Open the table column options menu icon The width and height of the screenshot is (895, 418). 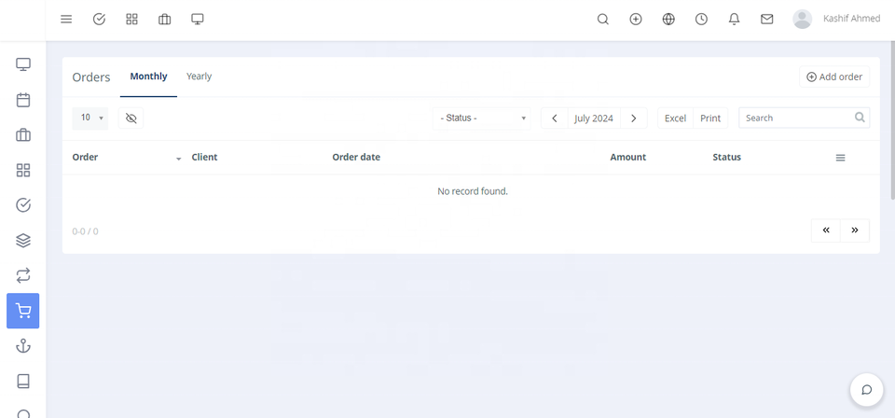(x=840, y=158)
